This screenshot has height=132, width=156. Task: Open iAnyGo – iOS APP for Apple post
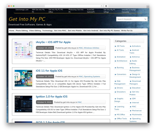click(x=53, y=42)
